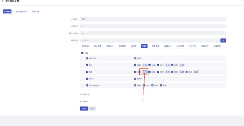Click 选择 after 锁定 in 画面 row
This screenshot has width=244, height=126.
[196, 72]
